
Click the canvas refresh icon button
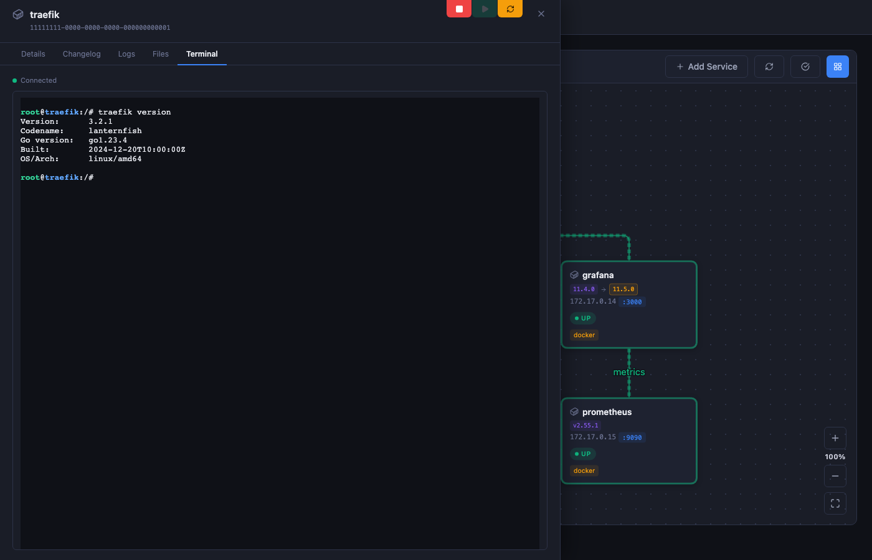click(769, 67)
